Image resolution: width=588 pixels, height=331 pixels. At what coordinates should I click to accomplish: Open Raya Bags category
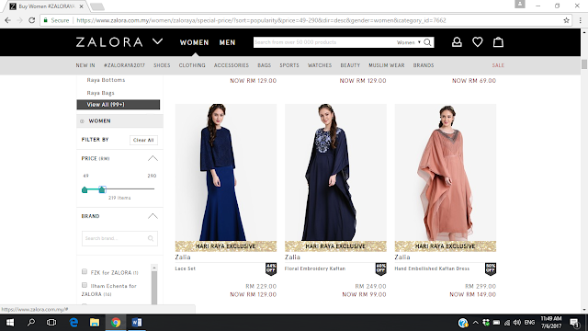[100, 93]
